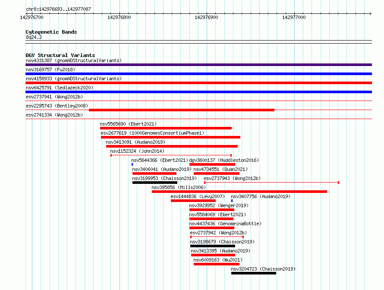Open nsv4158933 (gnomADStructuralVariants) variant label
Screen dimensions: 384x290
click(x=74, y=79)
